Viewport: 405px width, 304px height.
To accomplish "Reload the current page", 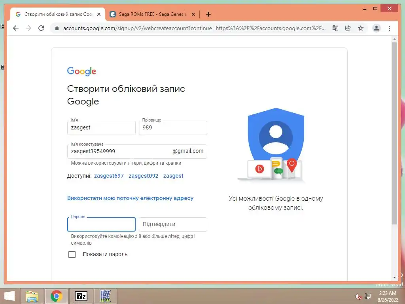I will 41,28.
